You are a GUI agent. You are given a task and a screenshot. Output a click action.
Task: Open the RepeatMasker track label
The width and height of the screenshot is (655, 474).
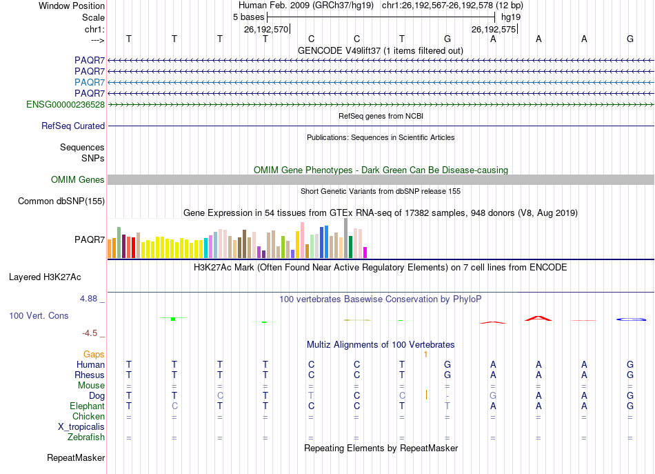(76, 457)
